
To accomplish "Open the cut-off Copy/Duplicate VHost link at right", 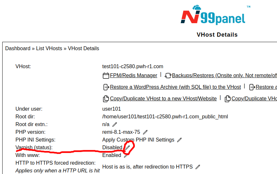I will pyautogui.click(x=254, y=99).
